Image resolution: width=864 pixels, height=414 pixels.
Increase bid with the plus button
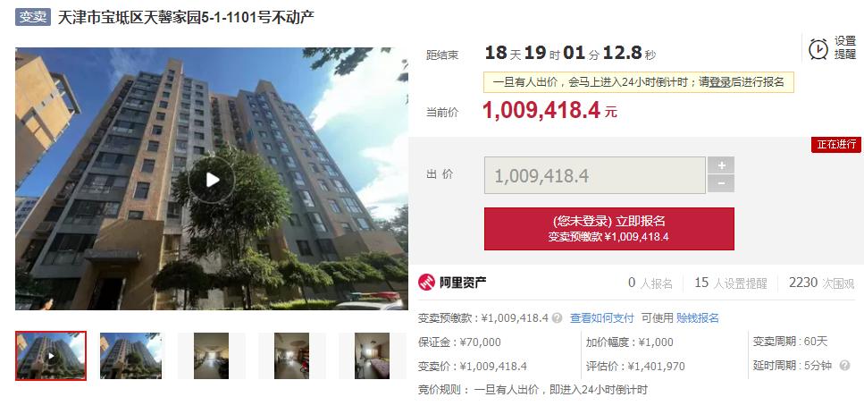pos(721,165)
